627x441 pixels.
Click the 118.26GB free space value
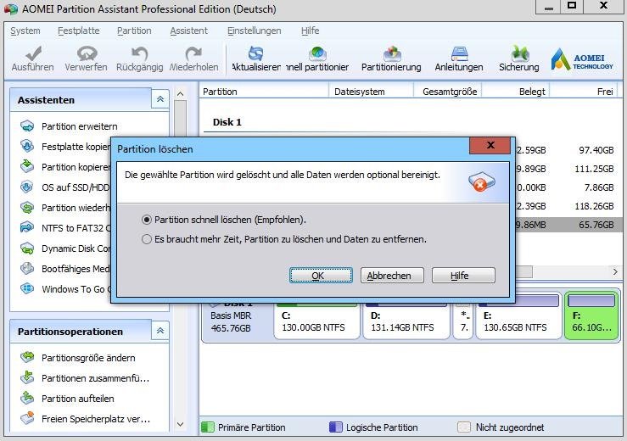[594, 206]
